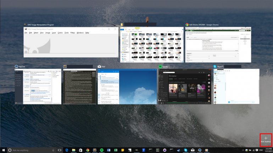The height and width of the screenshot is (153, 273).
Task: Open the Action Center notifications icon
Action: coord(257,150)
